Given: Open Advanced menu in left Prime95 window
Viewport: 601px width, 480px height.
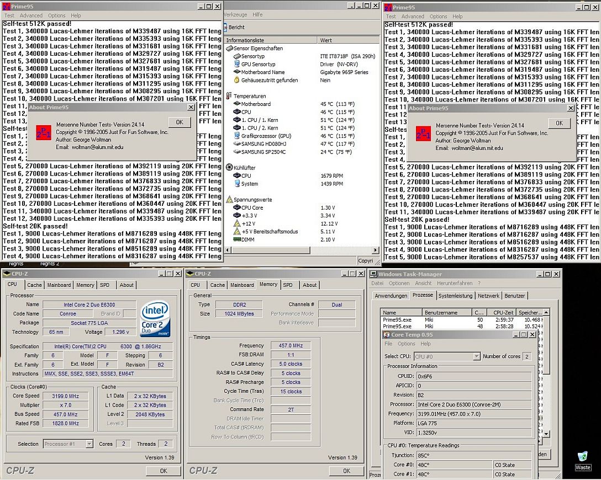Looking at the screenshot, I should pos(31,15).
